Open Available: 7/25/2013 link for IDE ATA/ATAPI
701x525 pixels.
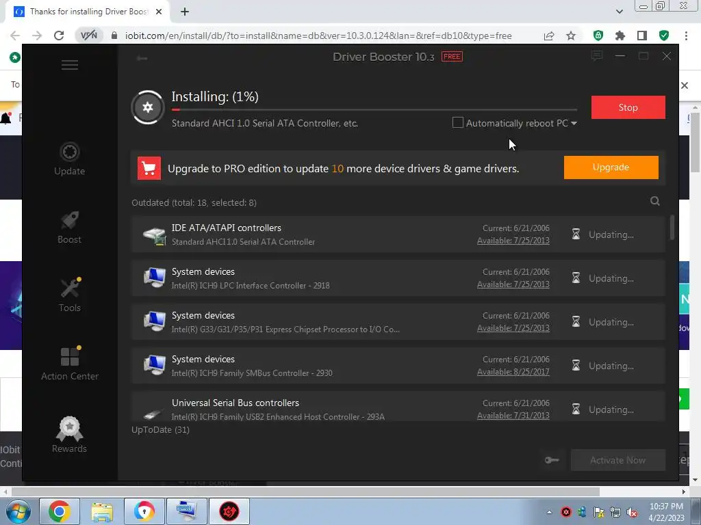(513, 241)
